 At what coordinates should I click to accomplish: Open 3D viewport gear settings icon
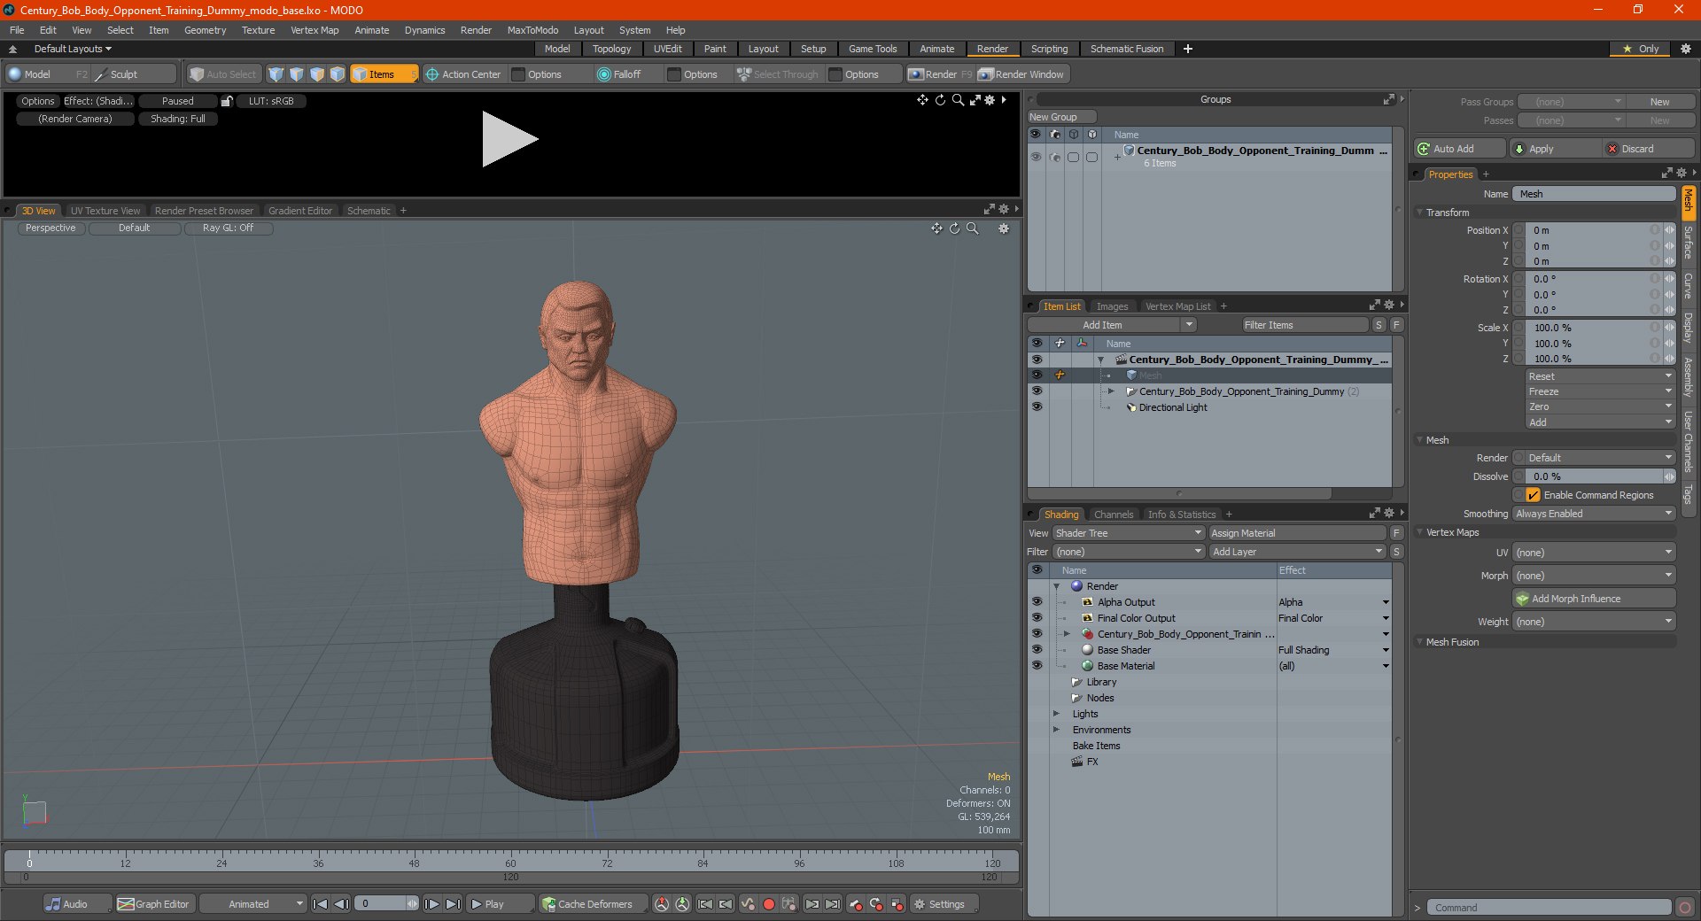click(x=1004, y=228)
